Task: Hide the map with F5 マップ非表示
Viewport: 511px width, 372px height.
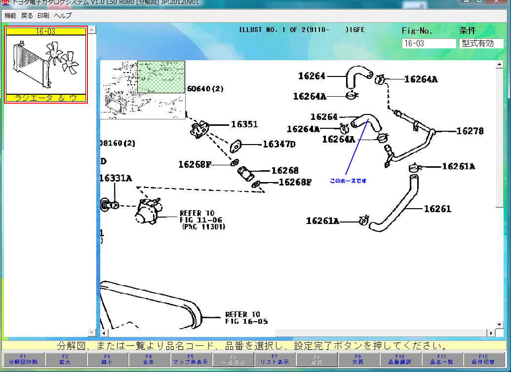Action: (x=191, y=359)
